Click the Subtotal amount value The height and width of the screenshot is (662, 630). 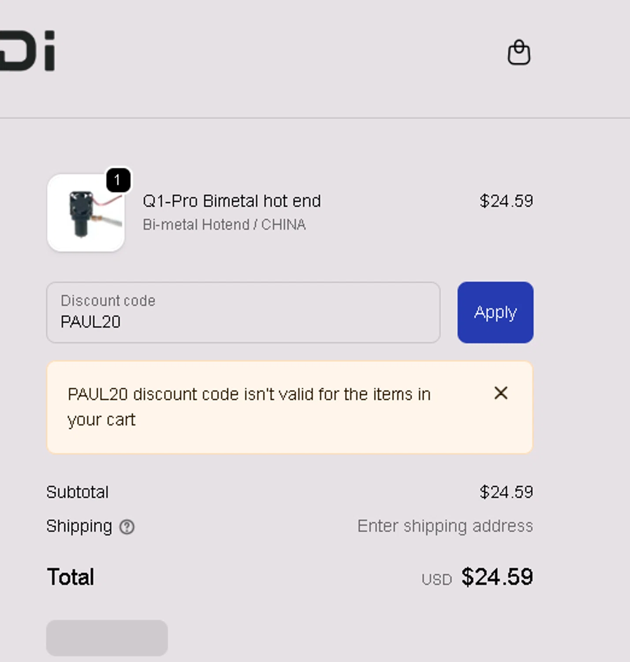pos(506,492)
